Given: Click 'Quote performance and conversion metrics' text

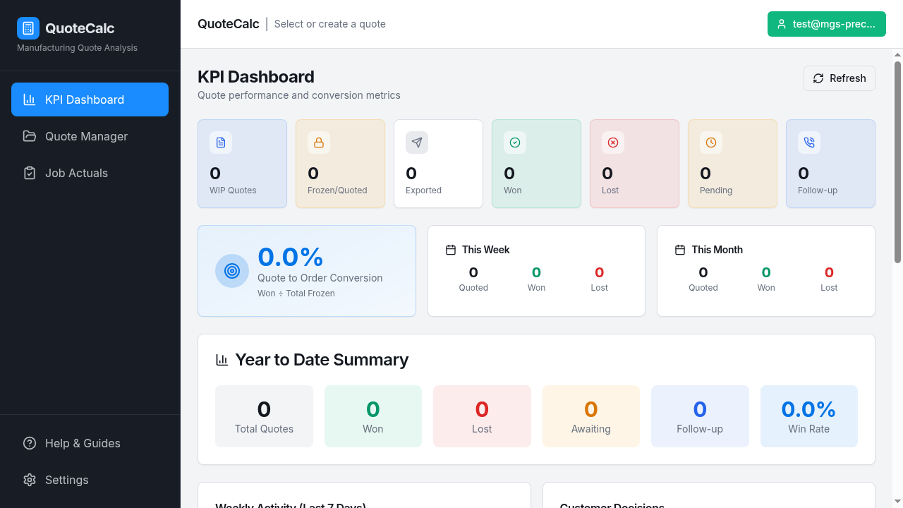Looking at the screenshot, I should (299, 95).
